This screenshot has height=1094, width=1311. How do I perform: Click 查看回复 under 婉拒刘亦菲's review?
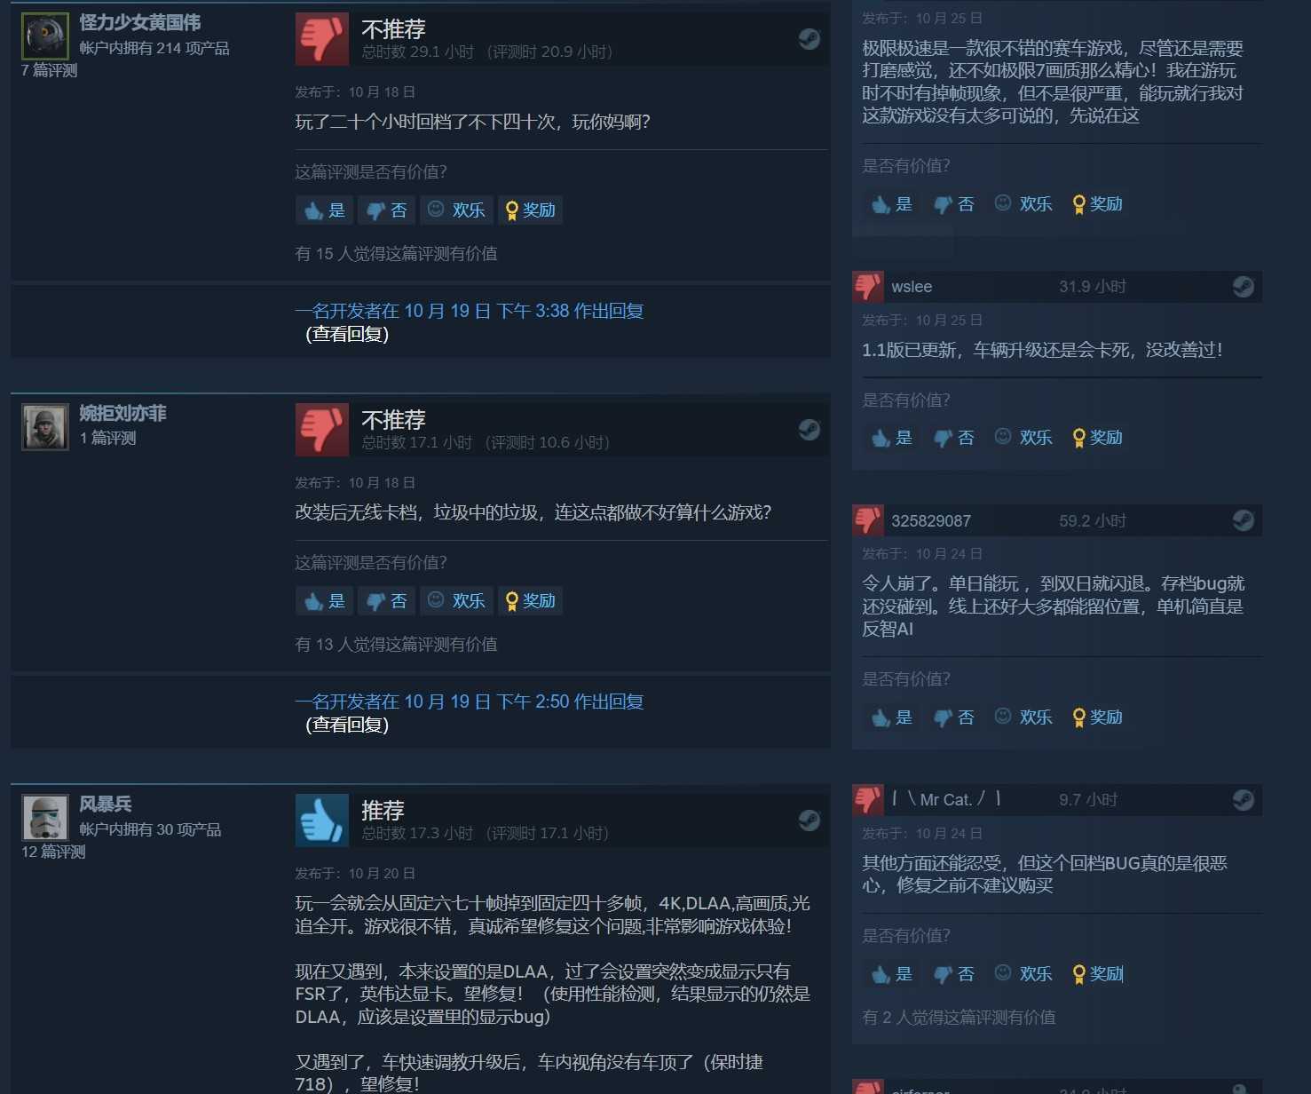point(347,725)
